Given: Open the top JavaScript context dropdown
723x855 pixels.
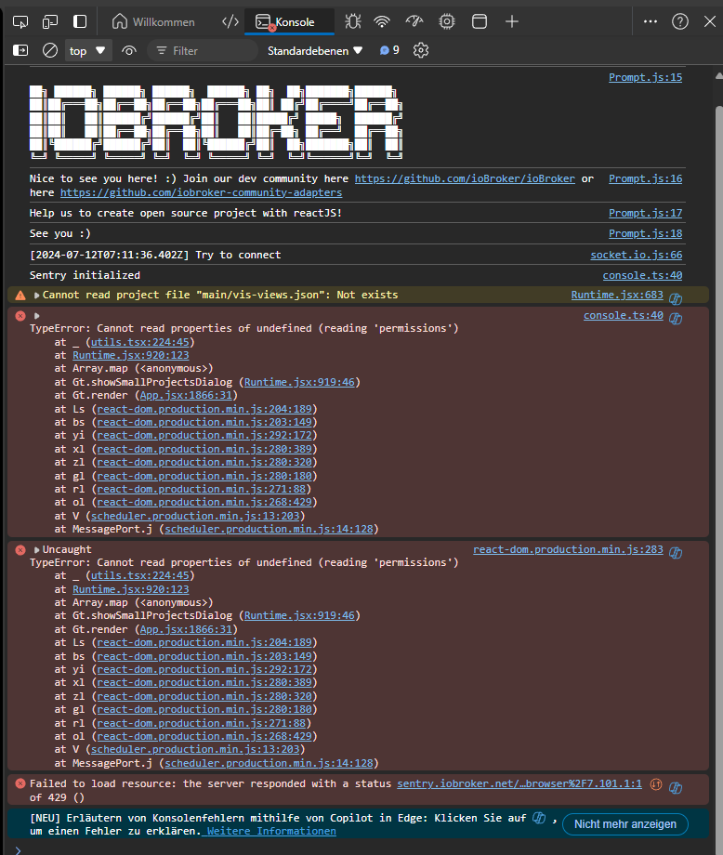Looking at the screenshot, I should [88, 50].
